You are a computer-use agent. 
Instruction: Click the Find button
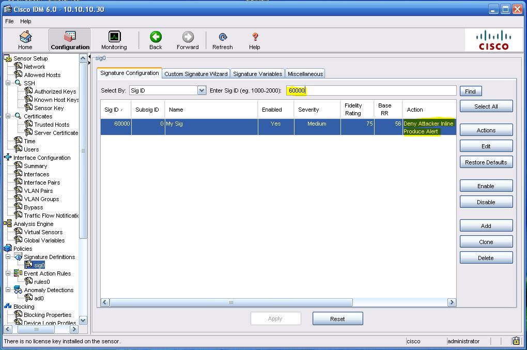tap(471, 91)
